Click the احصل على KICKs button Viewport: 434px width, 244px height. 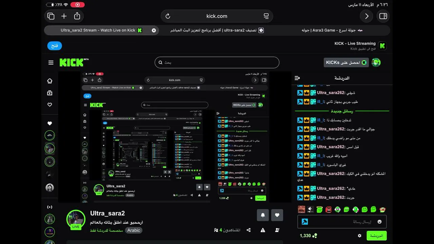tap(346, 62)
